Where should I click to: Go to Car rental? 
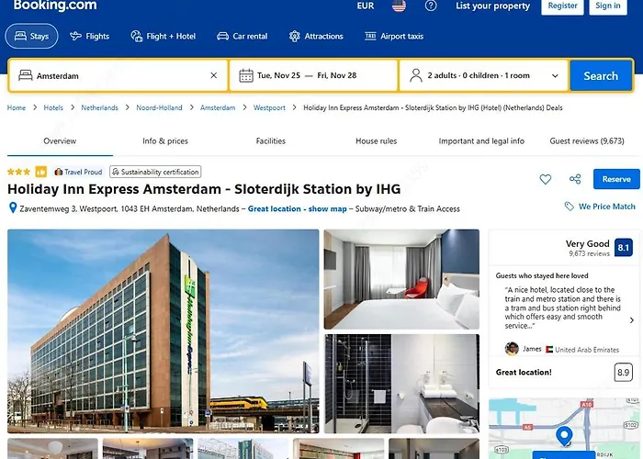(x=242, y=36)
